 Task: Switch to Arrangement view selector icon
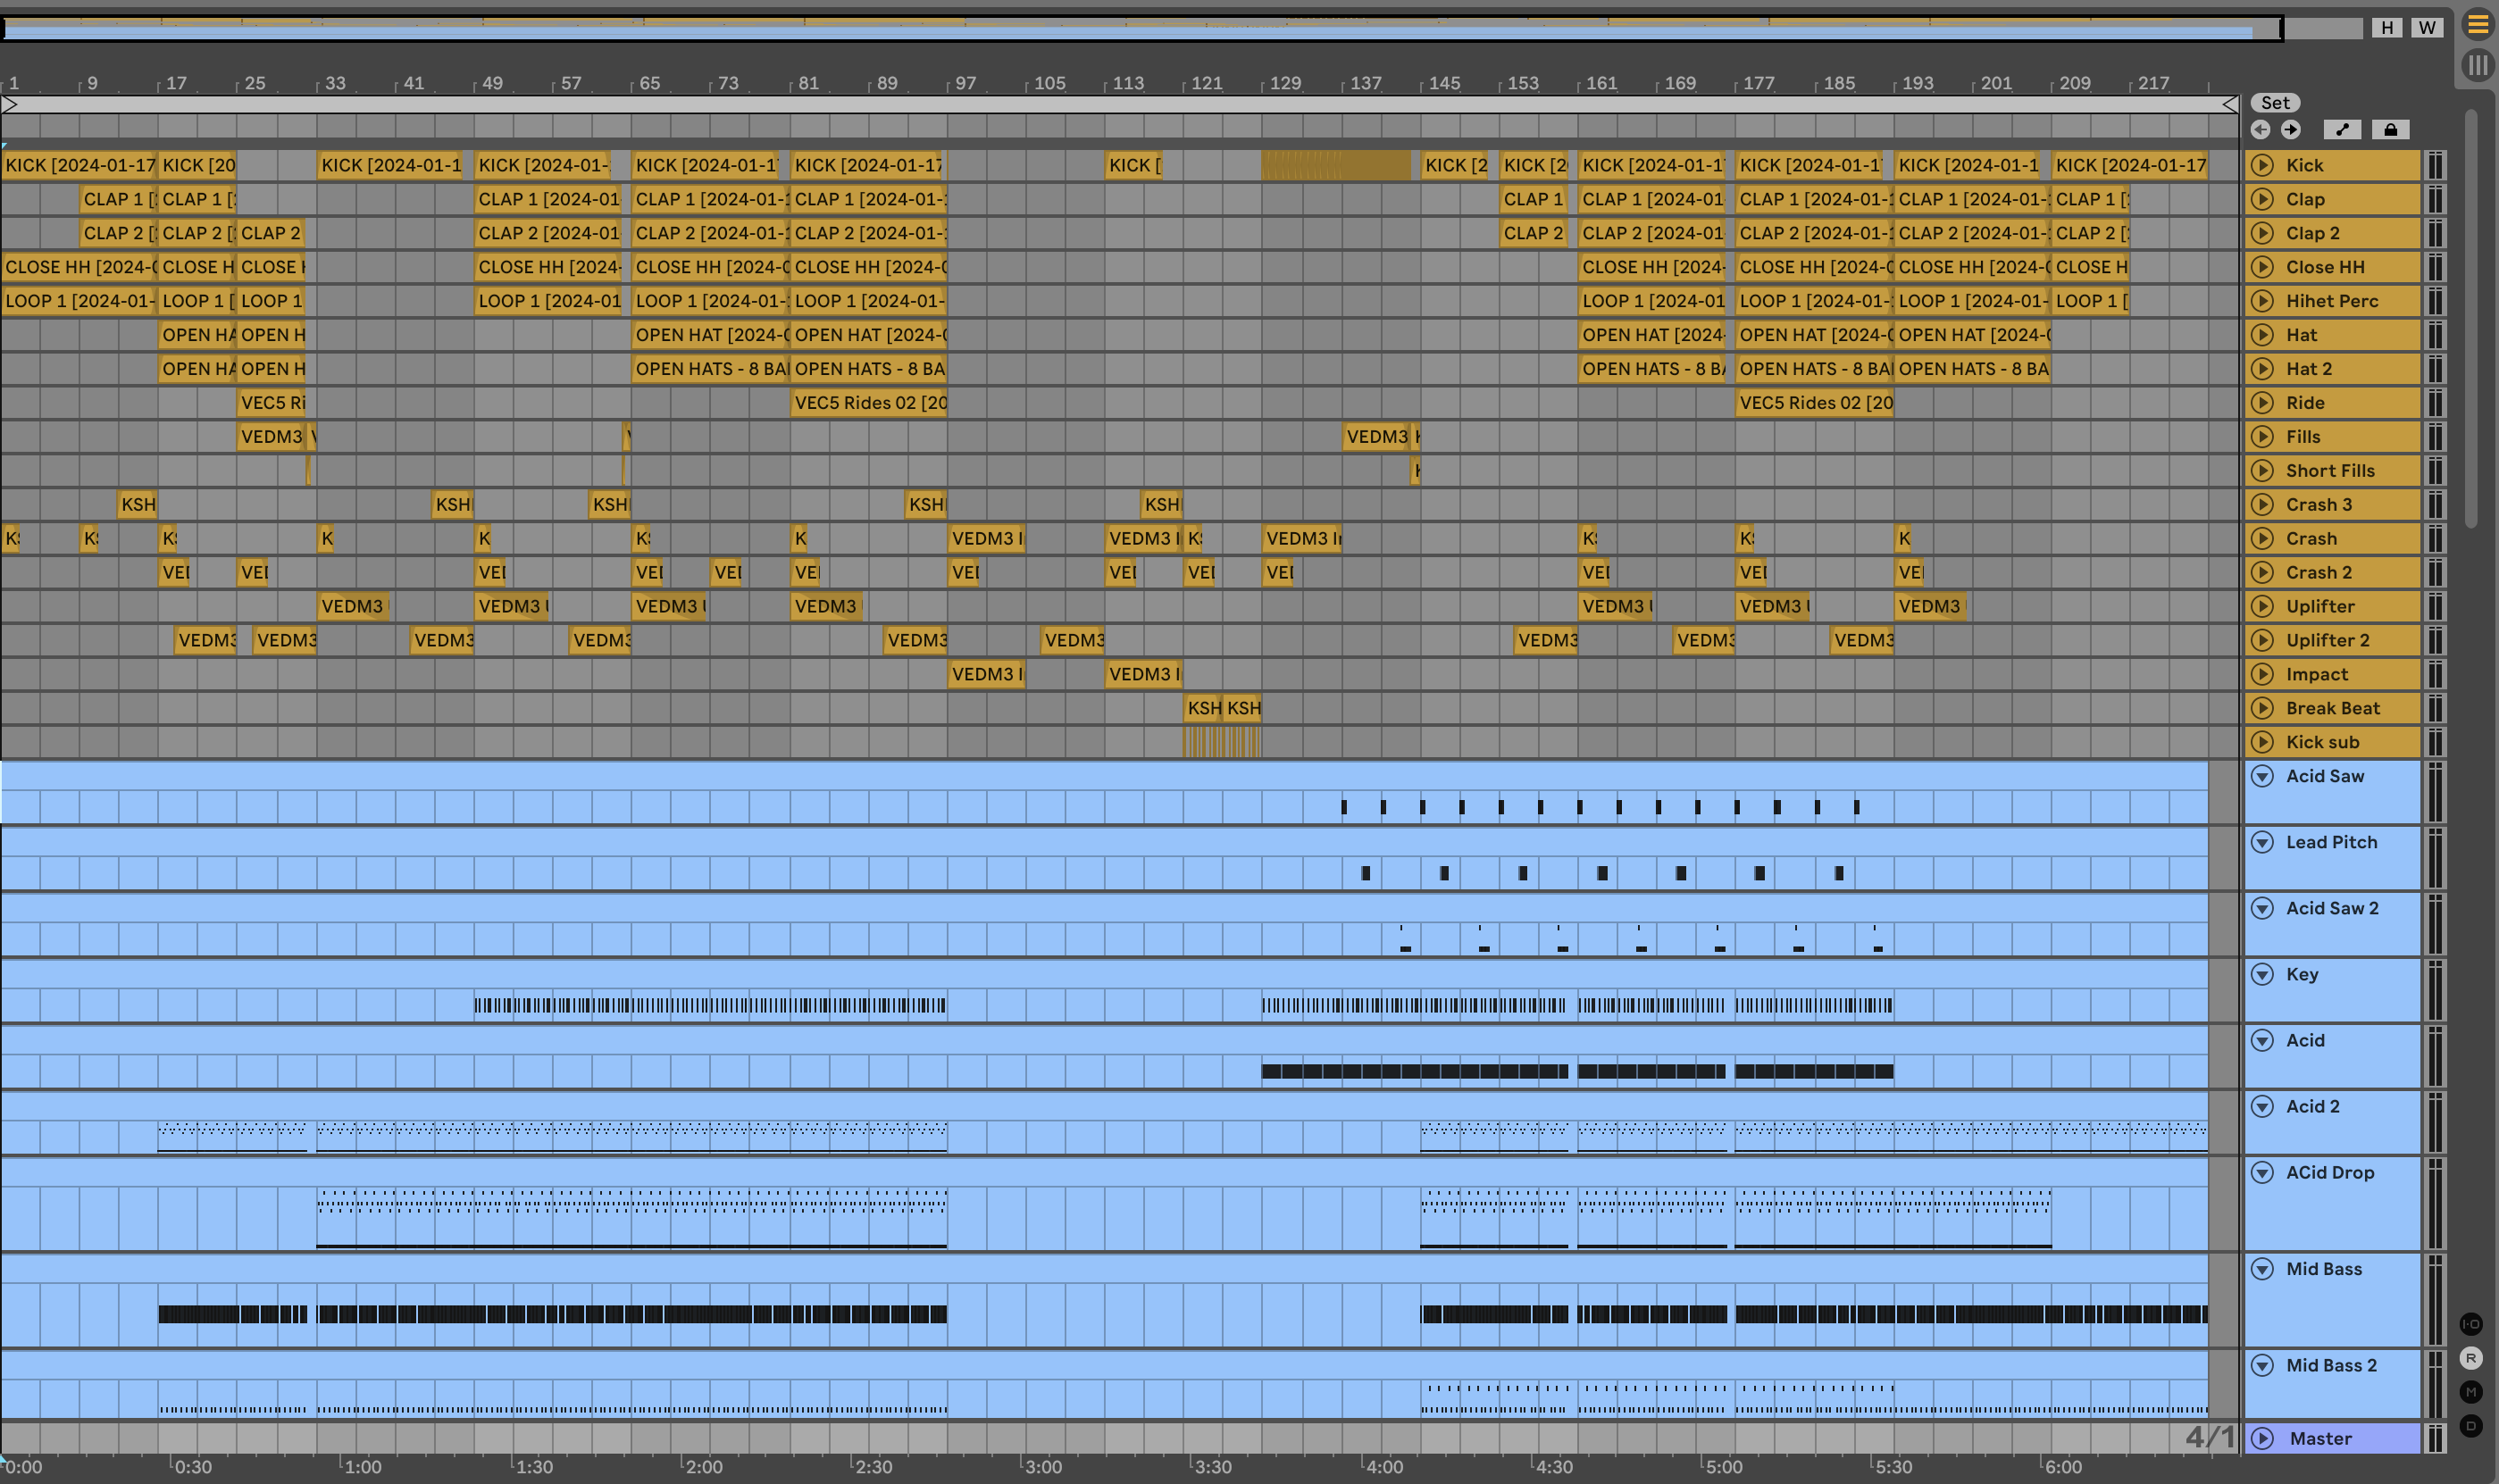tap(2477, 24)
